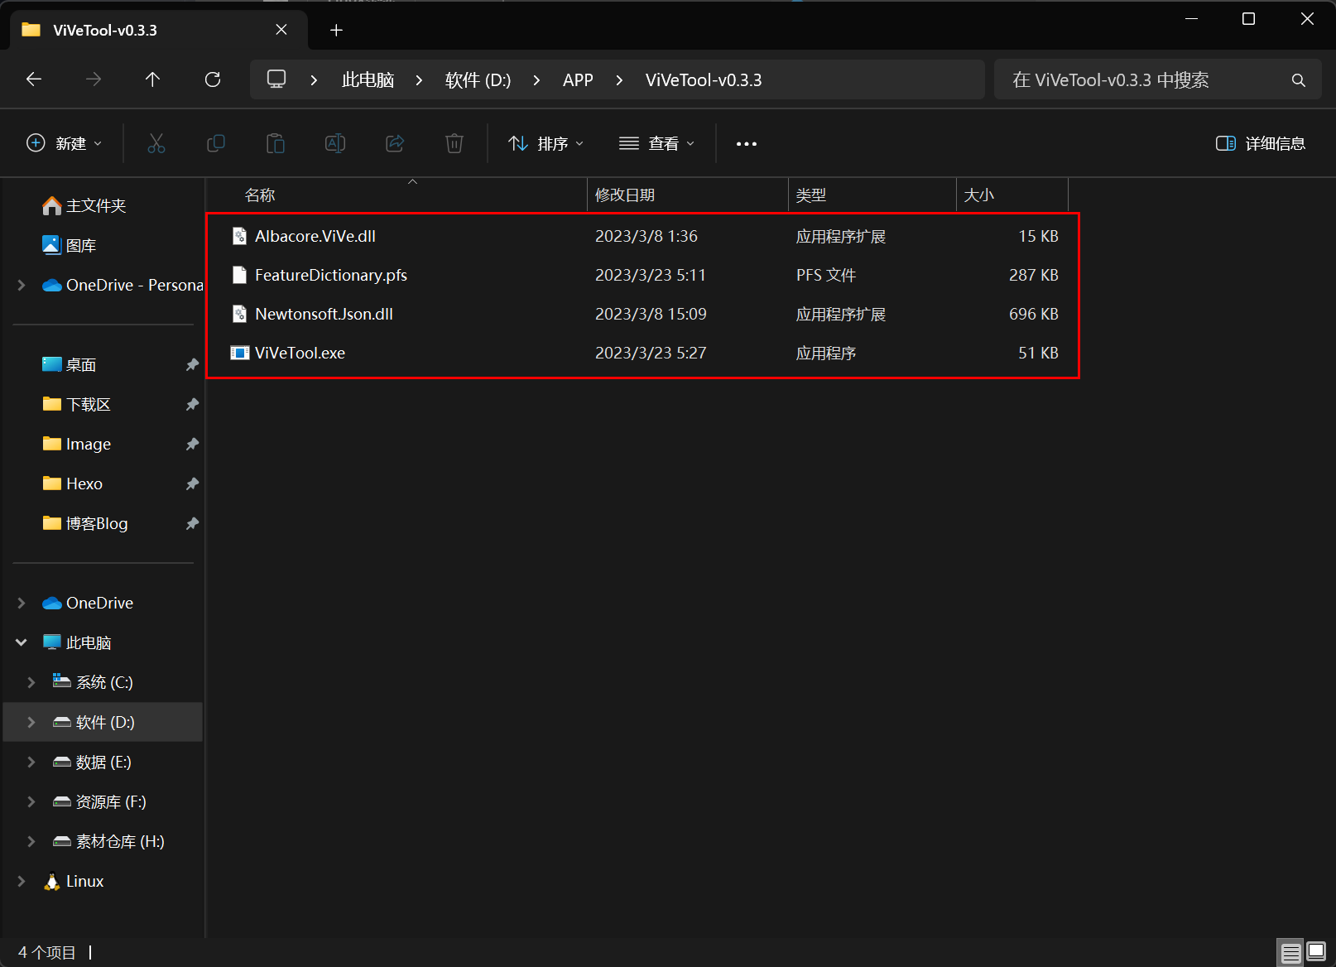Click 4 个项目 status bar text

coord(47,953)
